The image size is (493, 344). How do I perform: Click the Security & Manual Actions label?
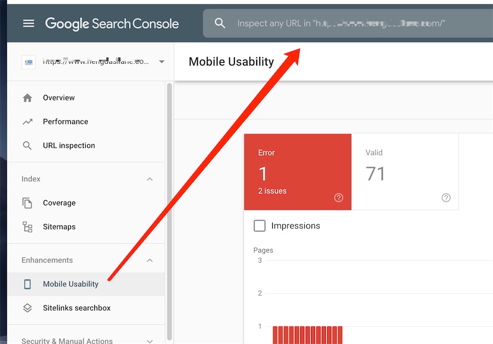coord(67,340)
